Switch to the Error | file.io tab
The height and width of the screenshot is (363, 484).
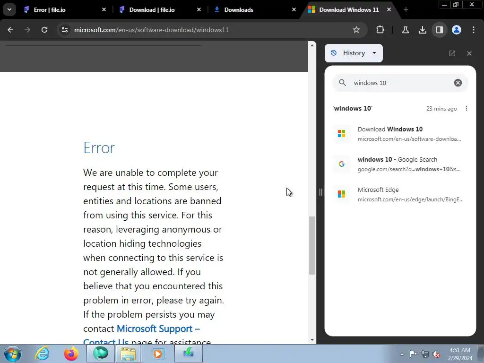pyautogui.click(x=63, y=10)
